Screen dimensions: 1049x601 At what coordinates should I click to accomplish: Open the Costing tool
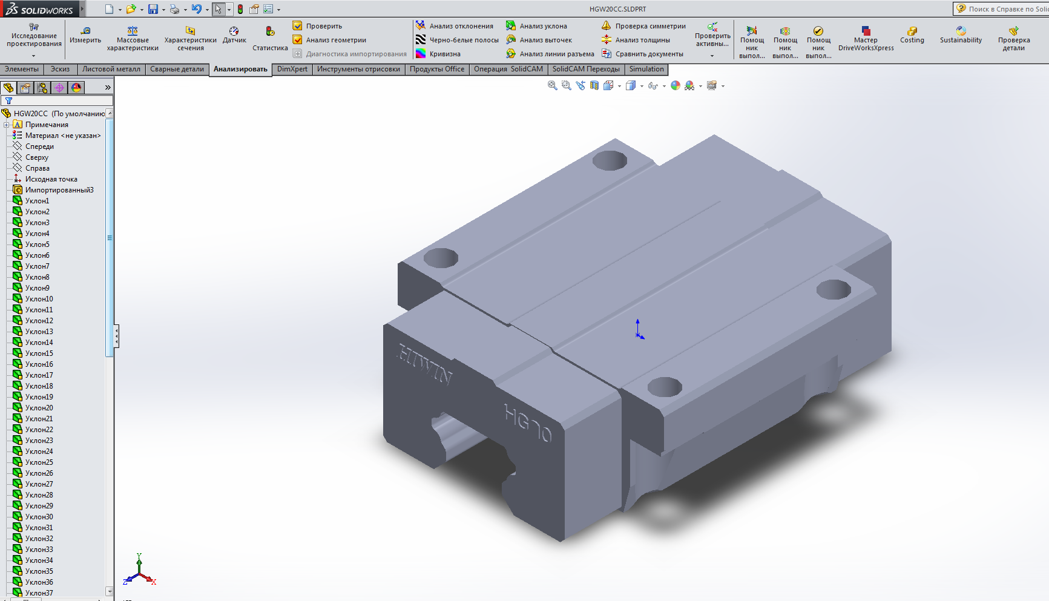point(912,35)
